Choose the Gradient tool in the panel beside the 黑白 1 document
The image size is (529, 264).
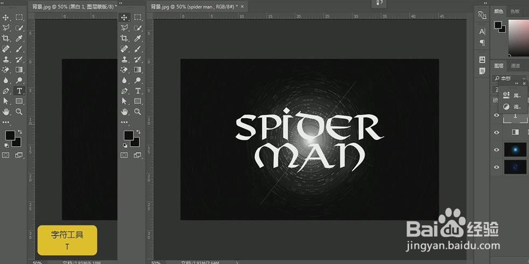19,70
